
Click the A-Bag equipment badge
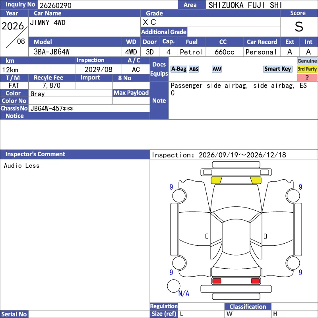coord(178,69)
